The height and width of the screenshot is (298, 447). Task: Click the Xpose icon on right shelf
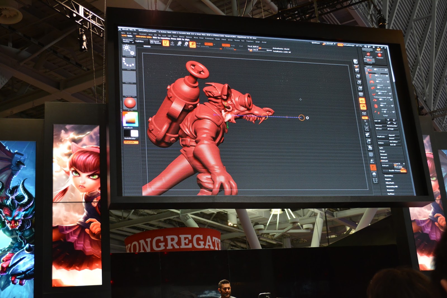375,181
